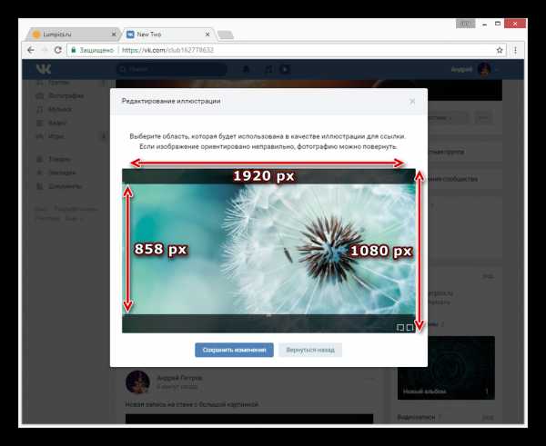The height and width of the screenshot is (446, 546).
Task: Click the Андрей Петров post avatar
Action: tap(138, 382)
